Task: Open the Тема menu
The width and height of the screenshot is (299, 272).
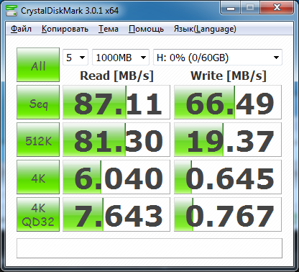Action: pos(109,29)
